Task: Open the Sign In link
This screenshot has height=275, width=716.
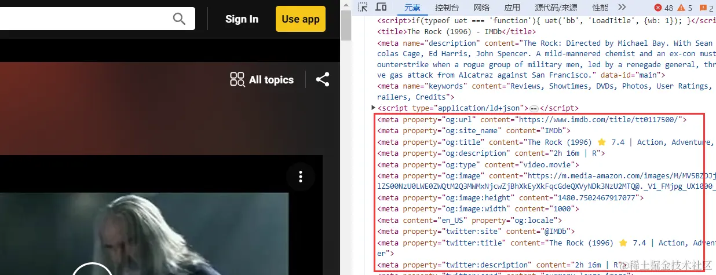Action: [x=242, y=19]
